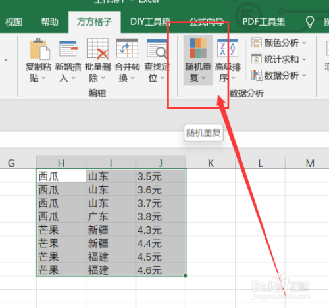This screenshot has width=329, height=308.
Task: Select column H header
Action: pos(61,163)
